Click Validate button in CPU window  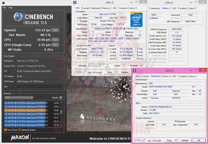(125, 72)
